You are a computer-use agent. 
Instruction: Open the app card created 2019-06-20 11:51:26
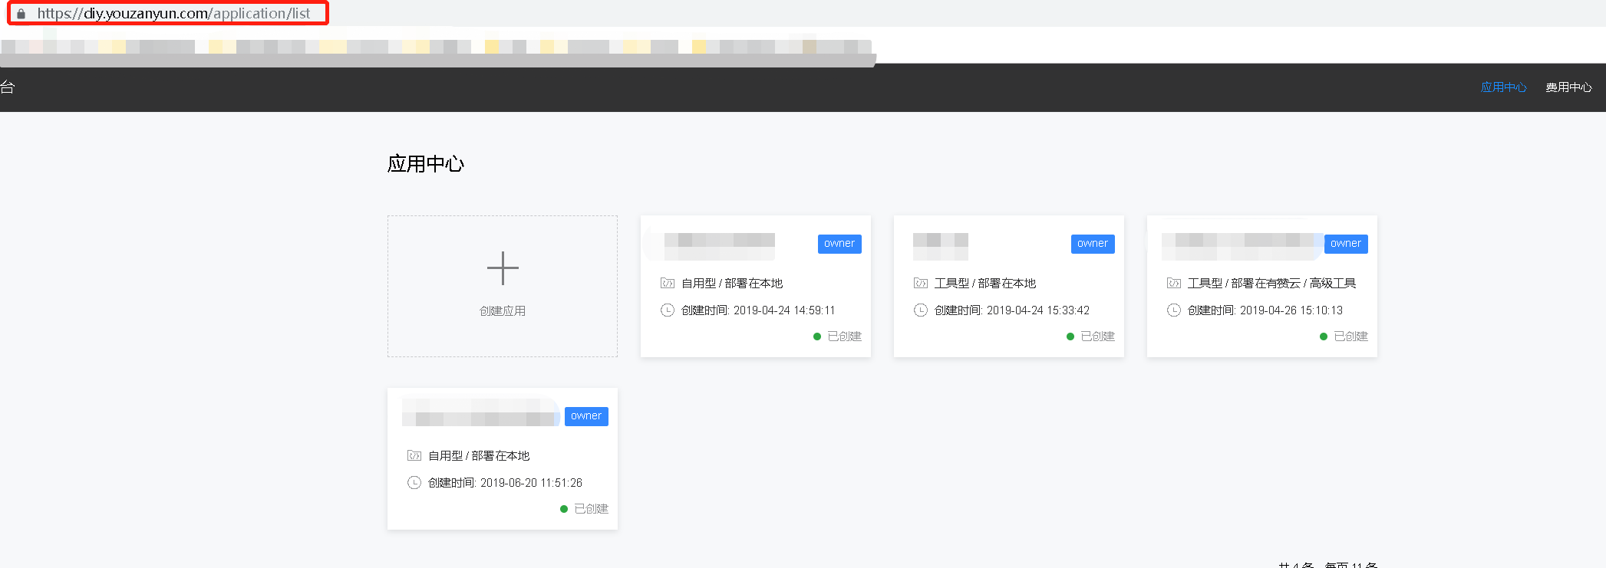(x=503, y=458)
